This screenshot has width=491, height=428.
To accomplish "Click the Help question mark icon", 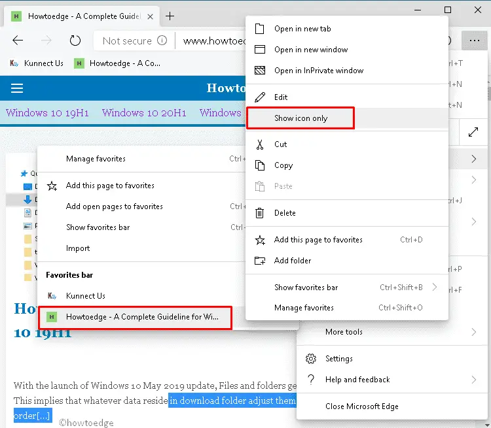I will pyautogui.click(x=311, y=380).
